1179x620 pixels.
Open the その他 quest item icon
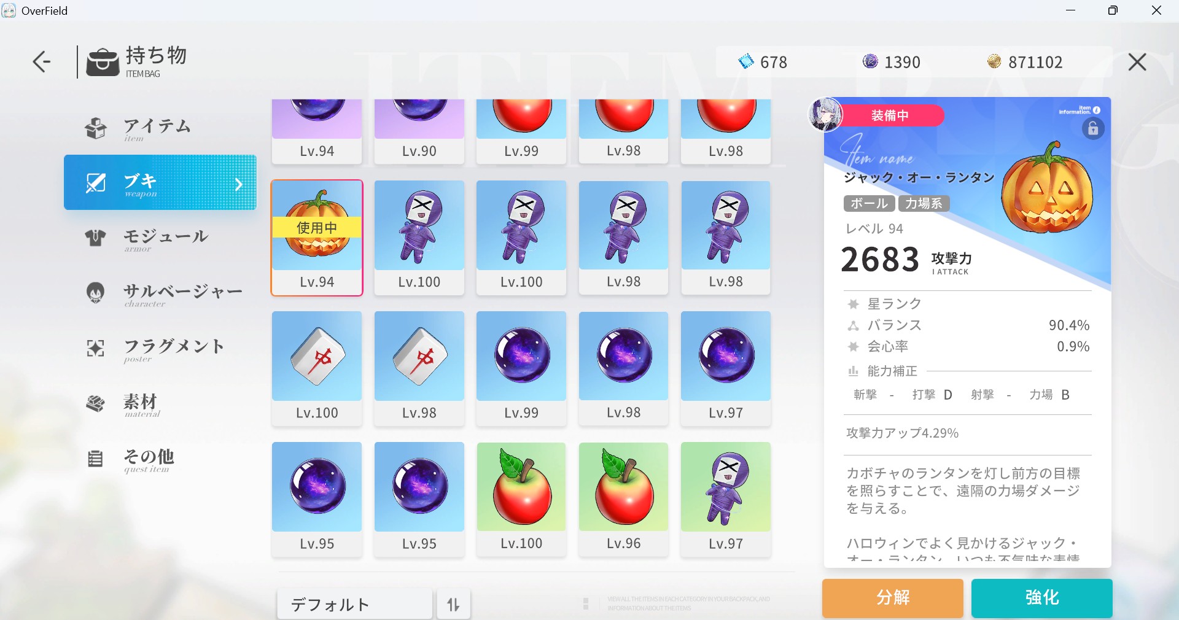pos(95,459)
